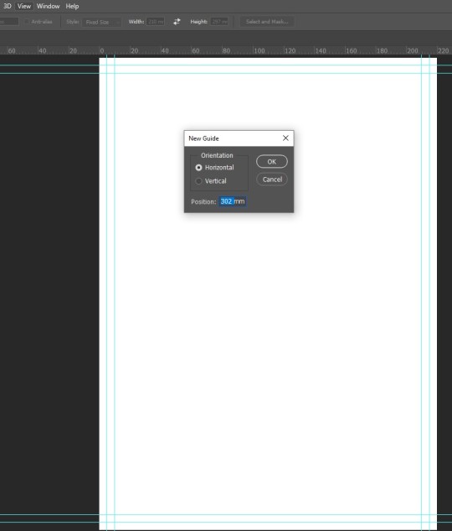
Task: Click the Select and Mask button
Action: (267, 22)
